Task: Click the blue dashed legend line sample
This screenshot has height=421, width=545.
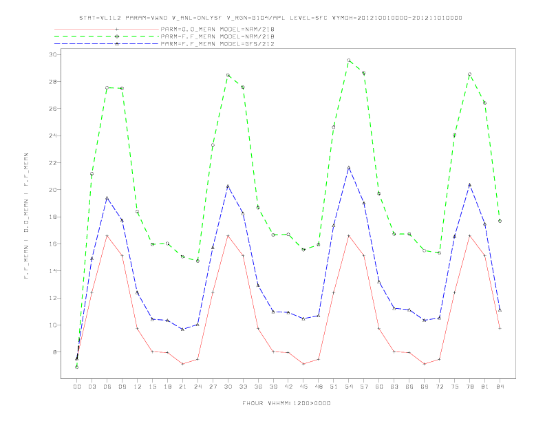Action: (x=107, y=44)
